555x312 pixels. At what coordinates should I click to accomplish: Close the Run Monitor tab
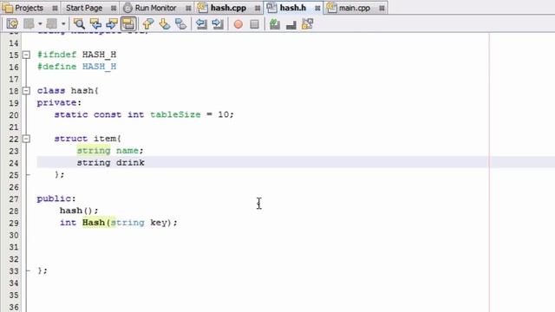pyautogui.click(x=188, y=8)
